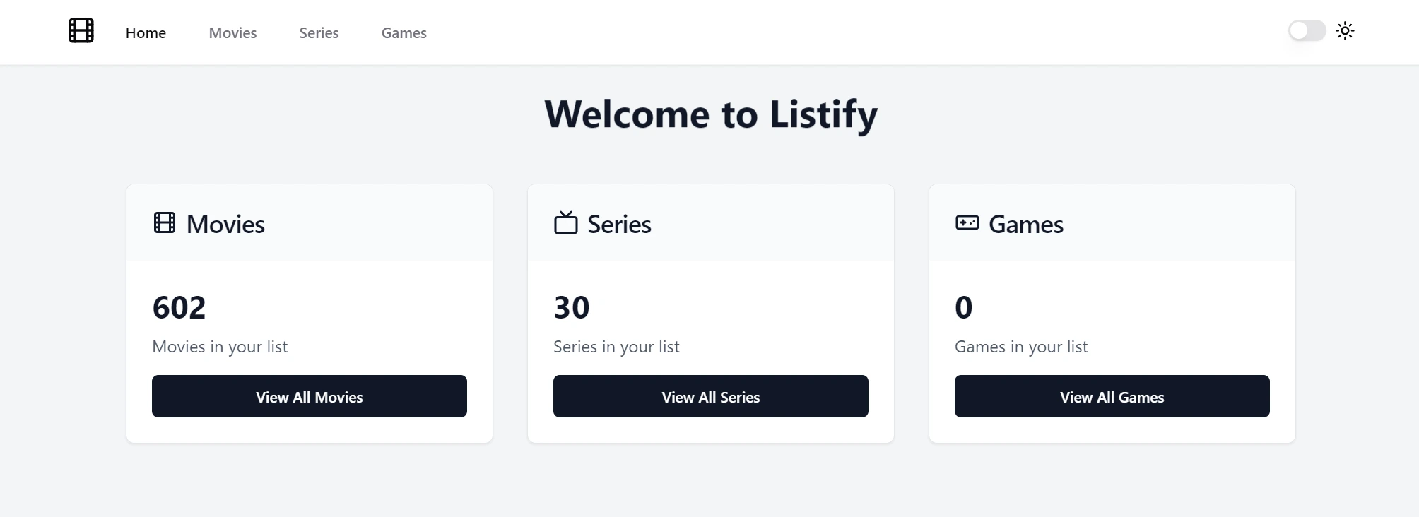Image resolution: width=1419 pixels, height=517 pixels.
Task: Click the Games card title text
Action: [x=1025, y=225]
